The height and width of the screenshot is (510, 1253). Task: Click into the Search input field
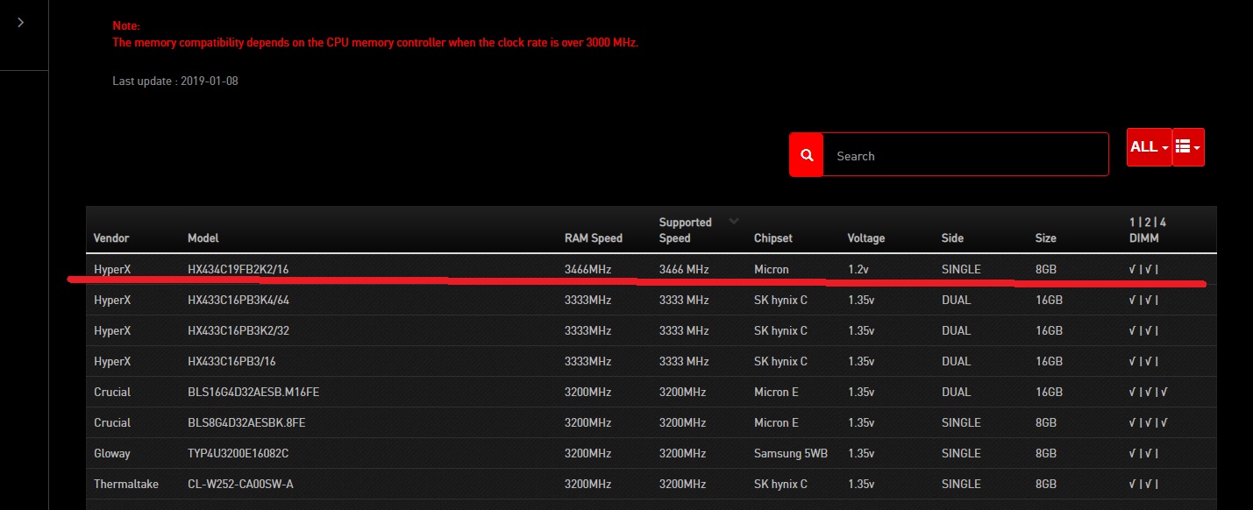point(965,155)
